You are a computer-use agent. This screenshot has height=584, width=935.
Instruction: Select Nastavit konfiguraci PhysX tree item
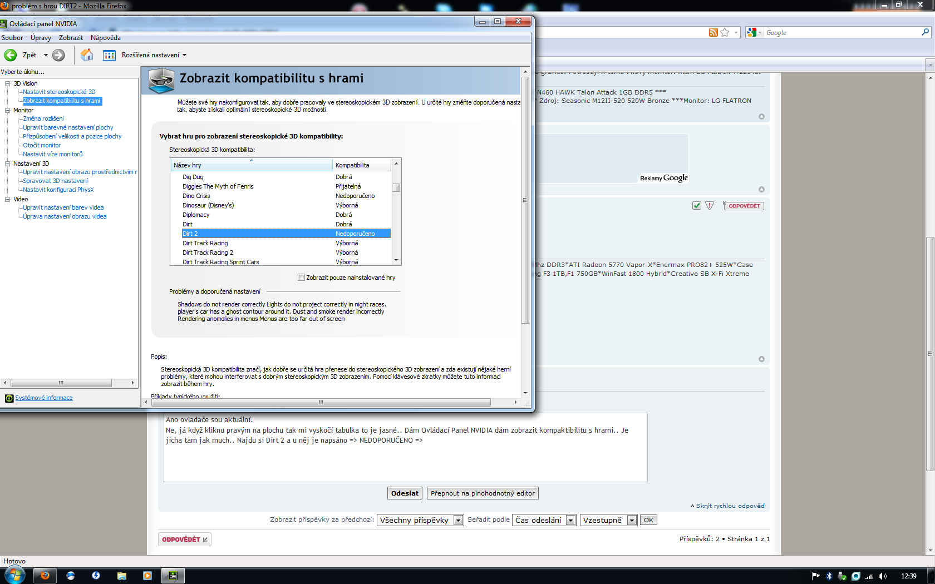(58, 190)
